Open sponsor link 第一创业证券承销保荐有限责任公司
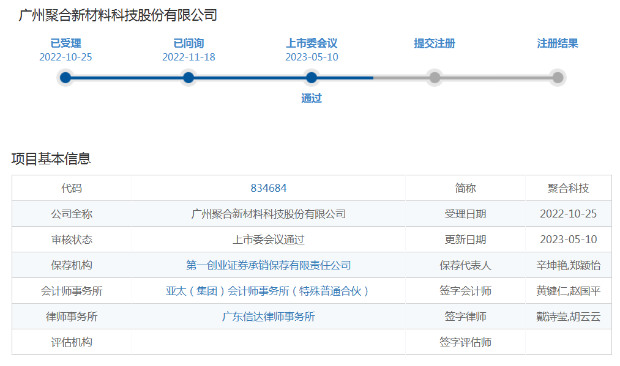 tap(269, 265)
